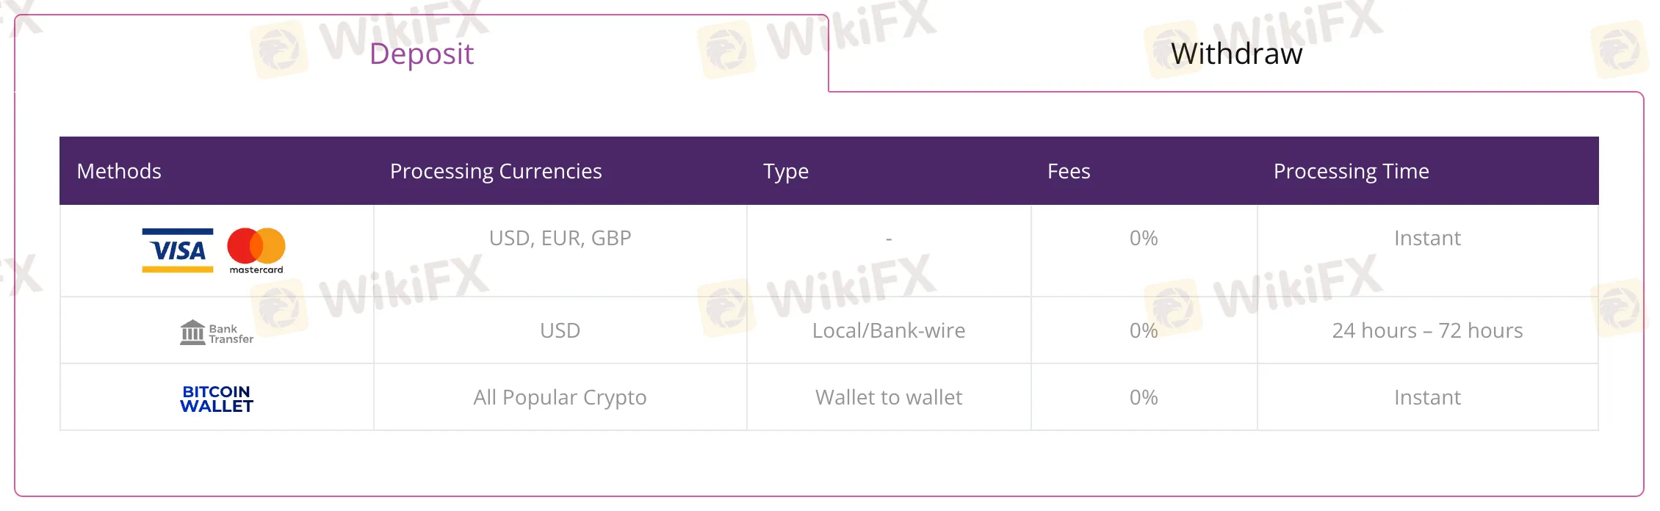Viewport: 1660px width, 511px height.
Task: Click the Bitcoin Wallet logo
Action: click(x=217, y=399)
